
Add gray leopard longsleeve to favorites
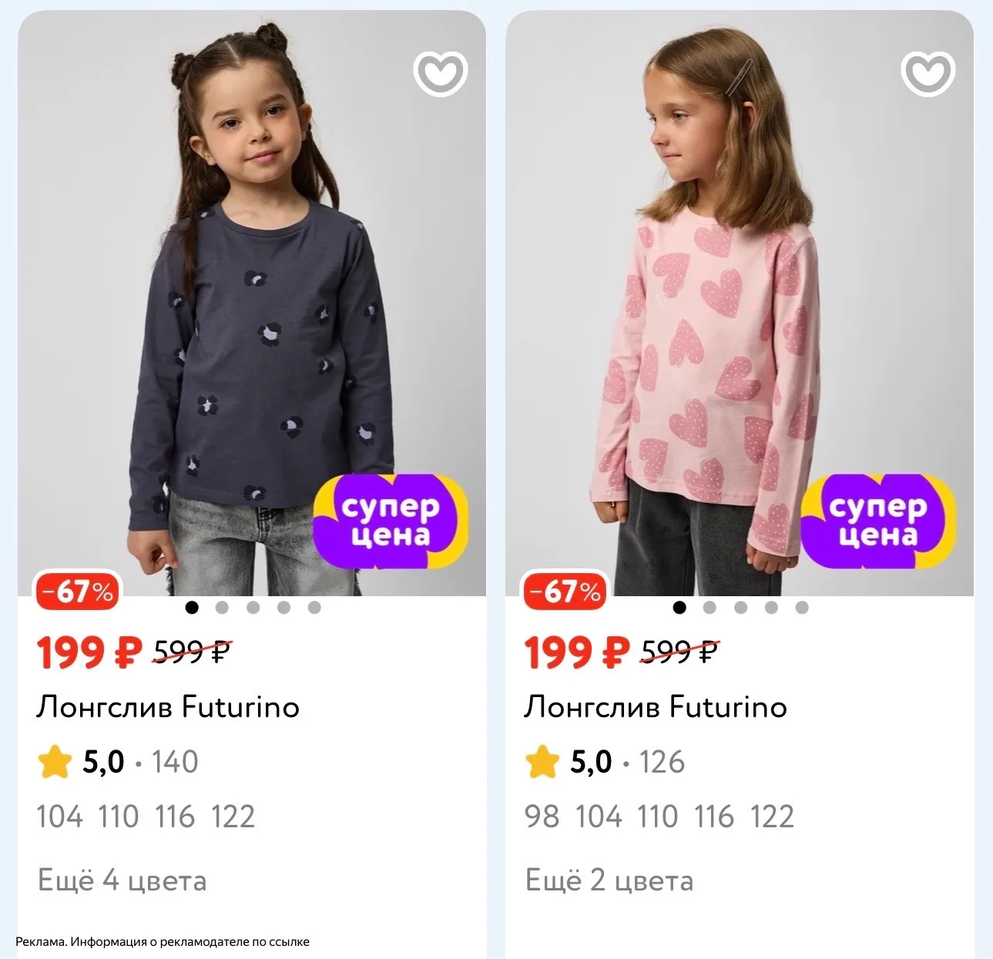441,72
